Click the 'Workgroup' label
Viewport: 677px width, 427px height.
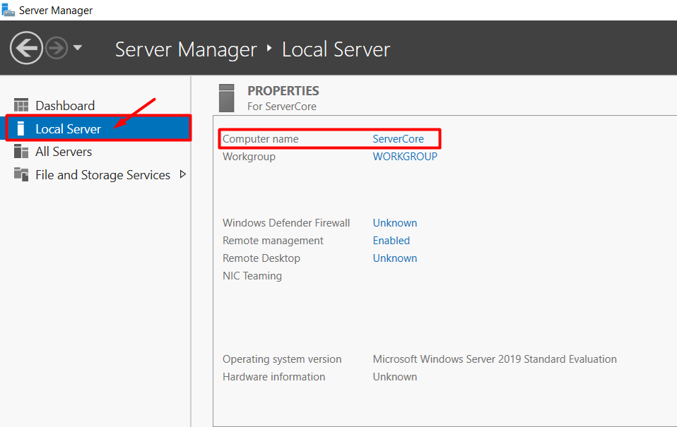pyautogui.click(x=249, y=157)
